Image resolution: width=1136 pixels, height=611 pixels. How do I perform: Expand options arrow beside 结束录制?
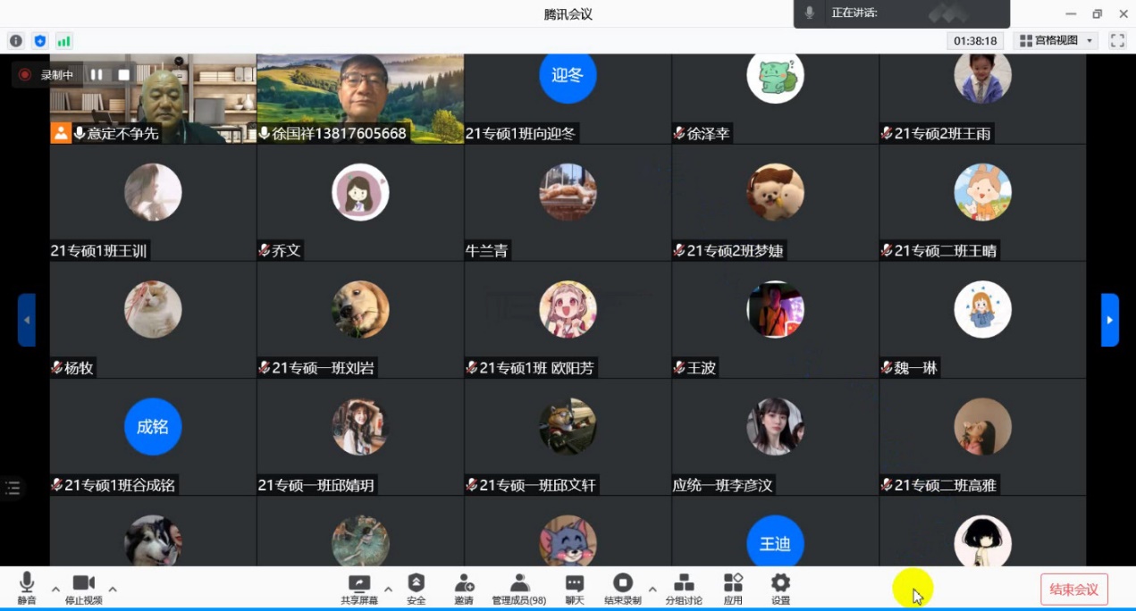coord(652,590)
